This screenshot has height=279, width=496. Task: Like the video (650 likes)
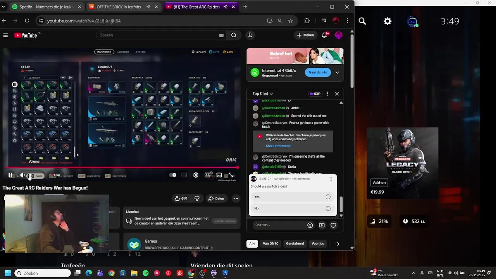click(181, 198)
